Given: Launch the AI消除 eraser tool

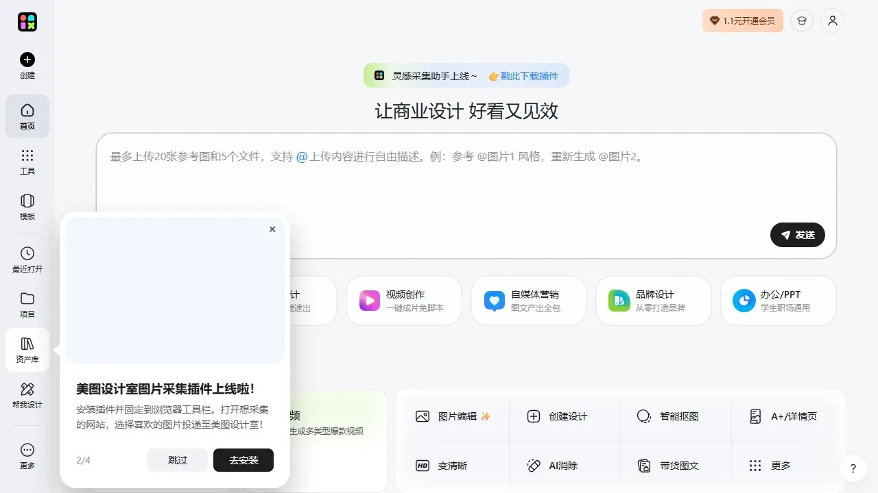Looking at the screenshot, I should pyautogui.click(x=552, y=466).
